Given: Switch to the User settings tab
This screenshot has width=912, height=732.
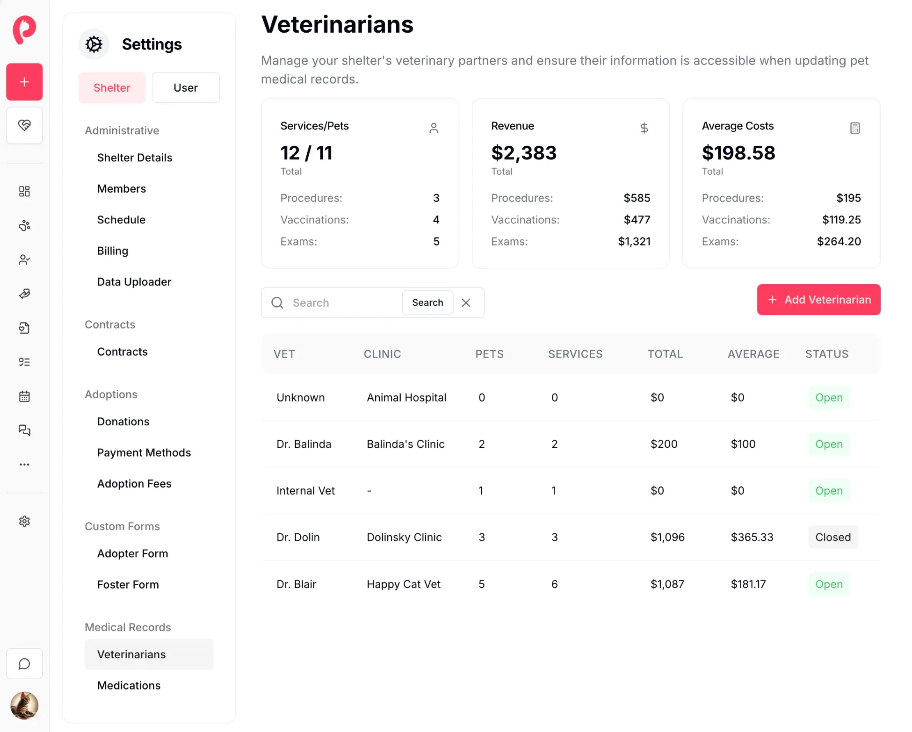Looking at the screenshot, I should [x=186, y=88].
